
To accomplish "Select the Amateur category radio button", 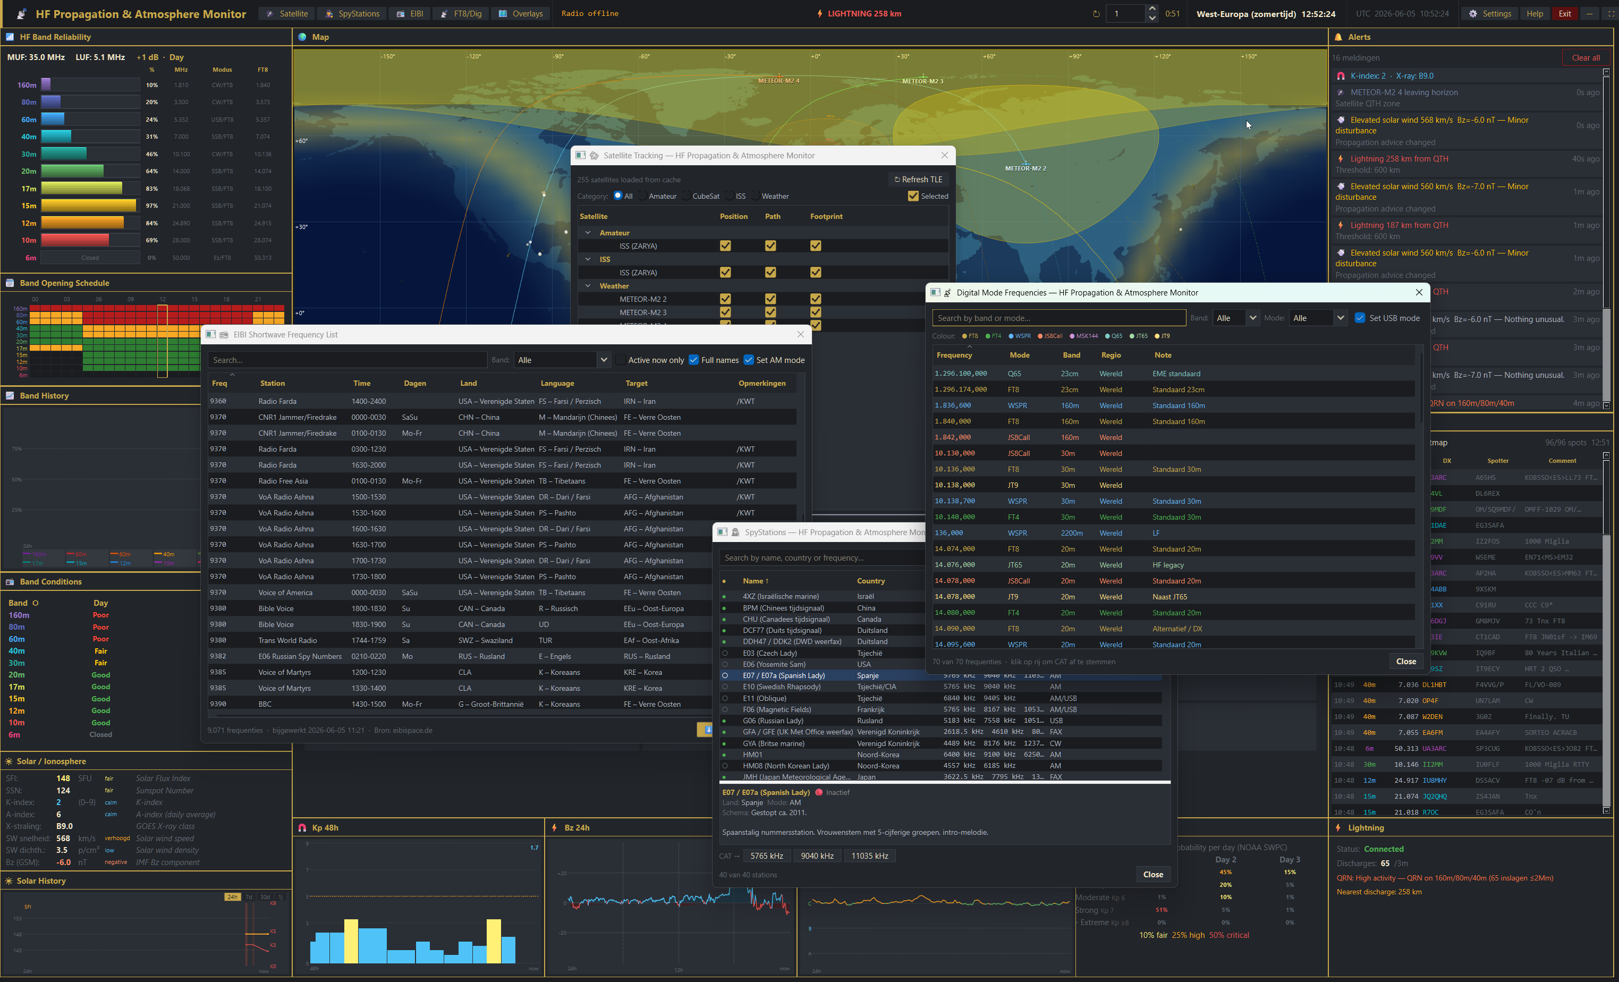I will click(642, 195).
